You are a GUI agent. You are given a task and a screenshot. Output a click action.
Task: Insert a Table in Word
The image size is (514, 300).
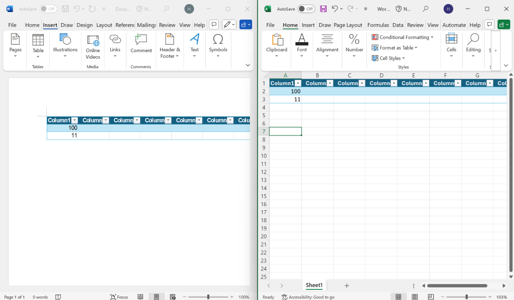click(x=38, y=46)
